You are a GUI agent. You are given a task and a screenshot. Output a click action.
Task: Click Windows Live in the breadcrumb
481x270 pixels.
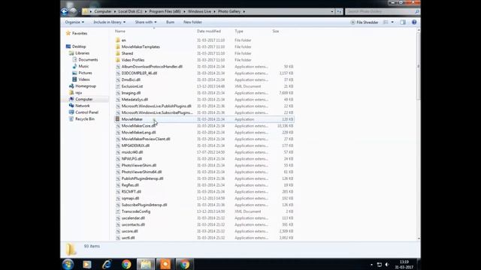point(199,12)
